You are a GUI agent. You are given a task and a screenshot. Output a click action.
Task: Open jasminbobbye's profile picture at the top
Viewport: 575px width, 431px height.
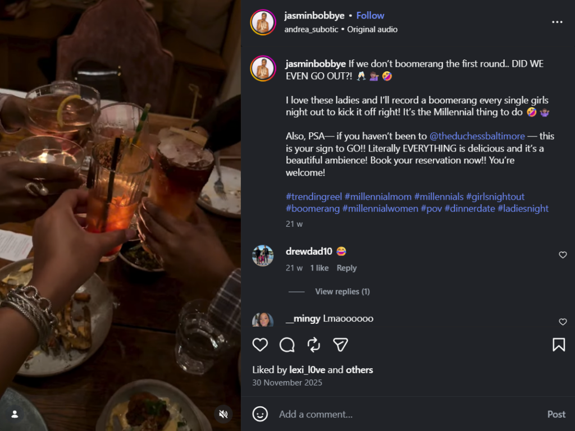point(263,22)
